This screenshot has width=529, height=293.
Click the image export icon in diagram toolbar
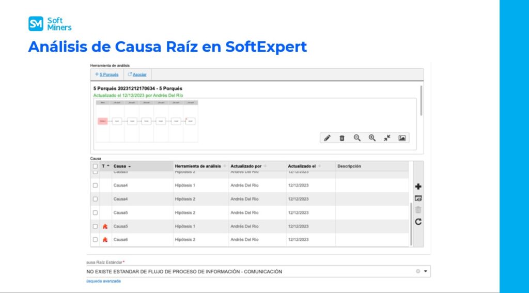click(402, 138)
